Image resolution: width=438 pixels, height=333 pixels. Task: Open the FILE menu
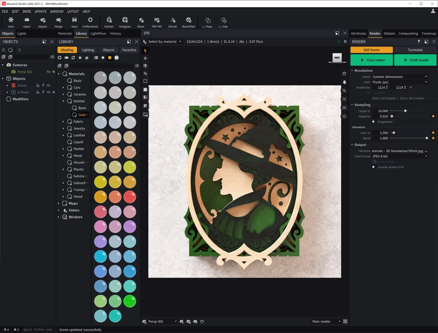tap(5, 11)
